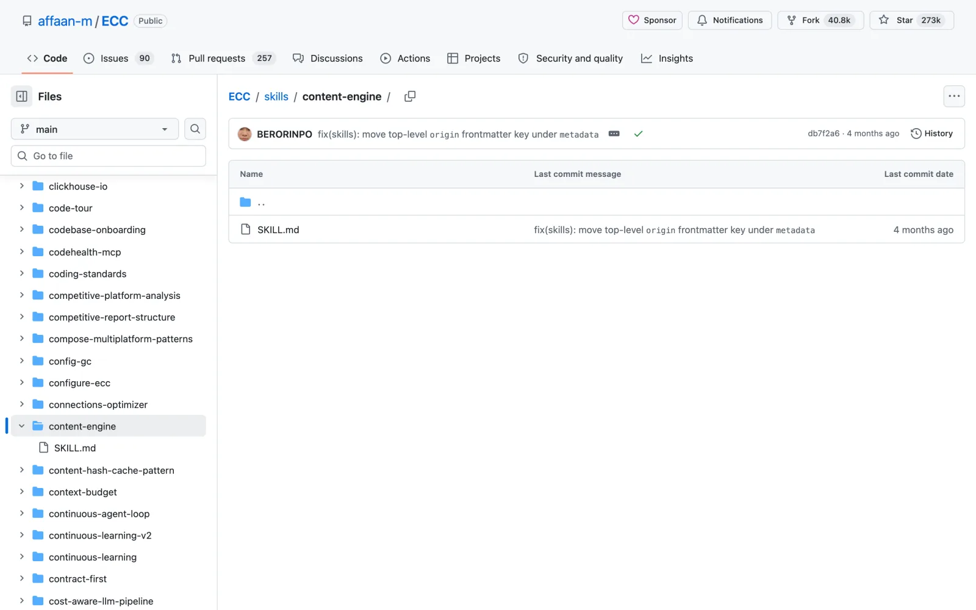This screenshot has width=976, height=610.
Task: Open the Discussions tab
Action: (x=328, y=59)
